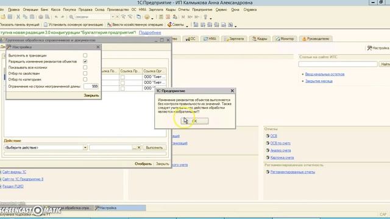Viewport: 390px width, 219px height.
Task: Clear action value with X button
Action: (139, 147)
